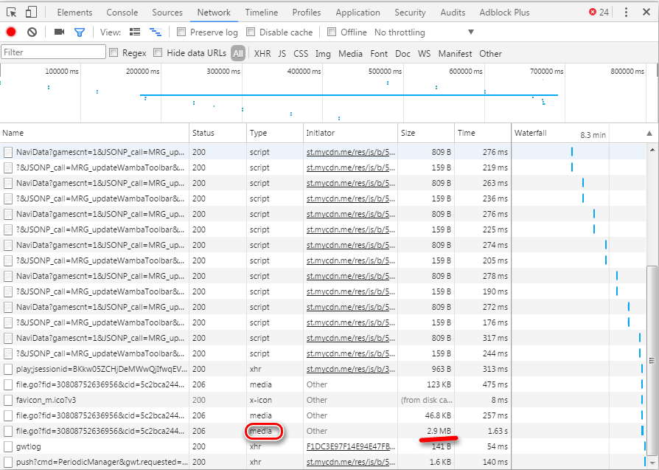Viewport: 659px width, 470px height.
Task: Click the red record network log button
Action: pyautogui.click(x=11, y=32)
